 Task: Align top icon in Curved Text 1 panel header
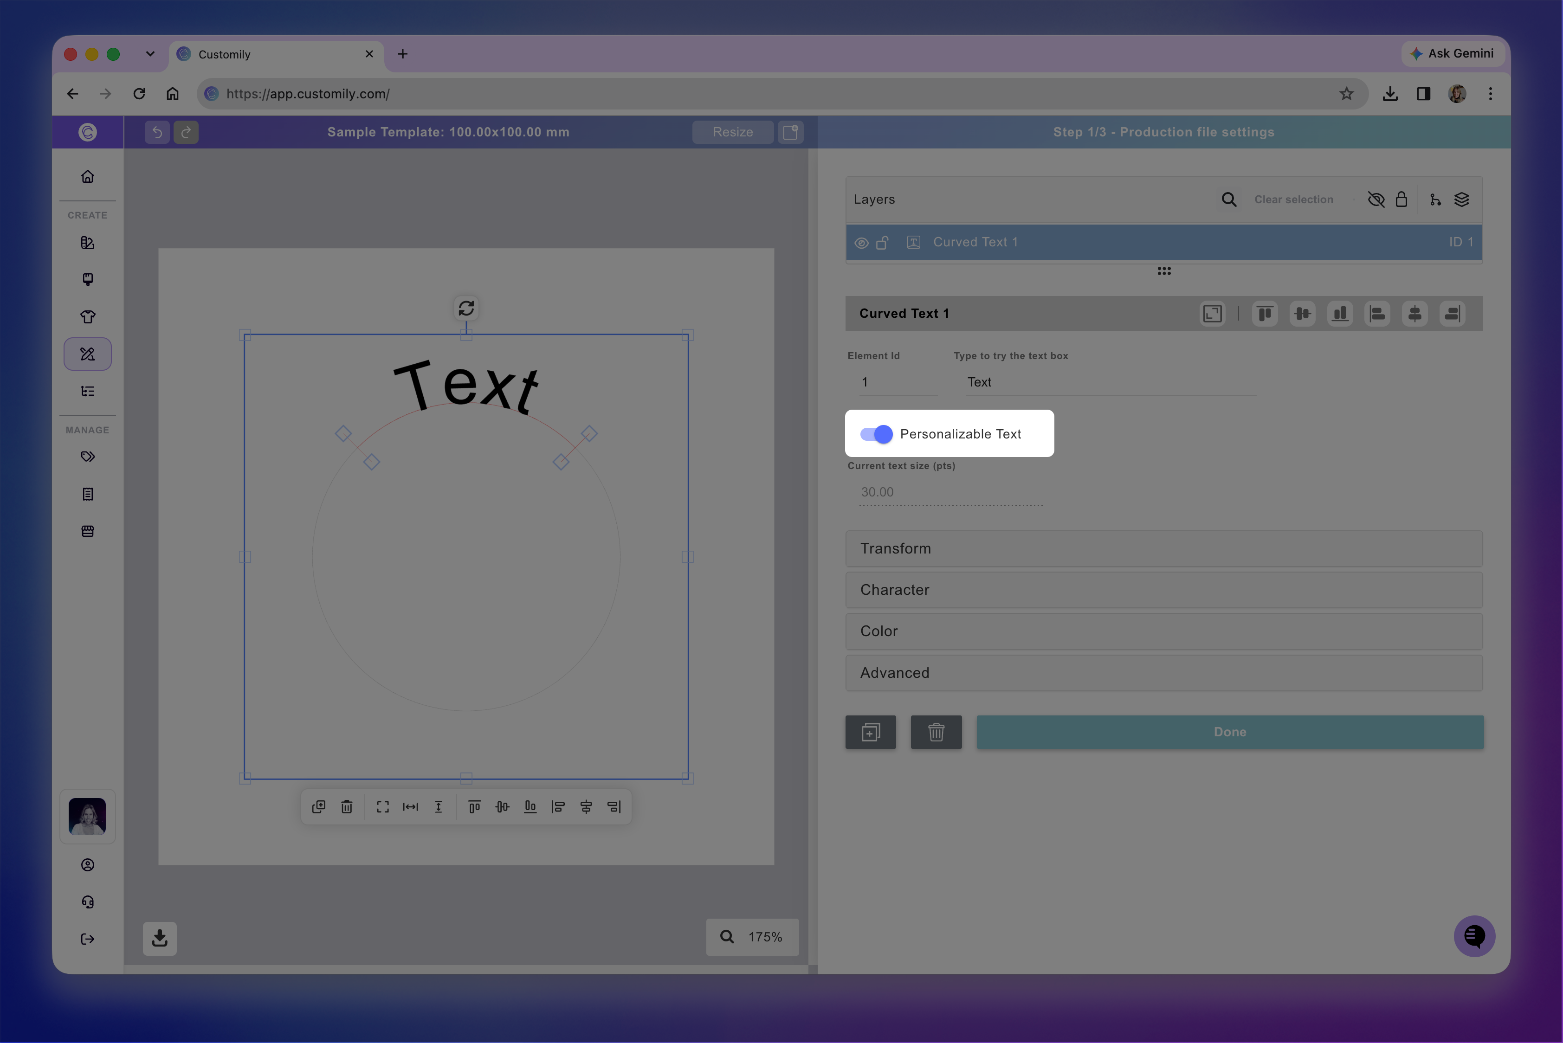tap(1265, 313)
